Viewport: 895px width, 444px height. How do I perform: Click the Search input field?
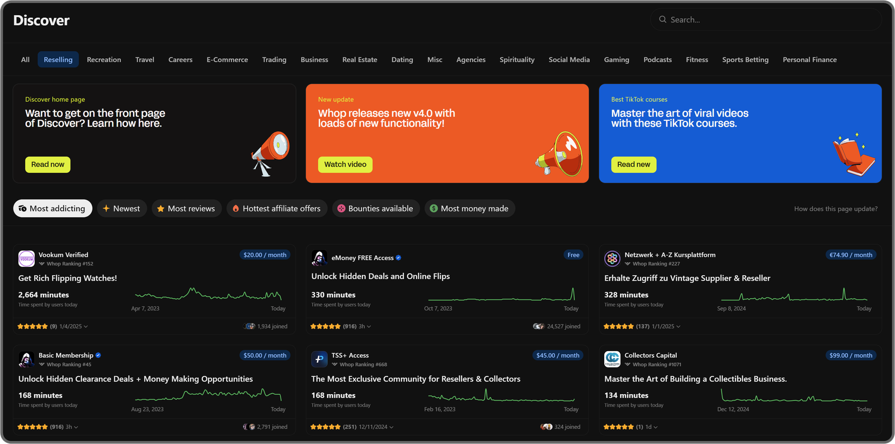click(766, 20)
